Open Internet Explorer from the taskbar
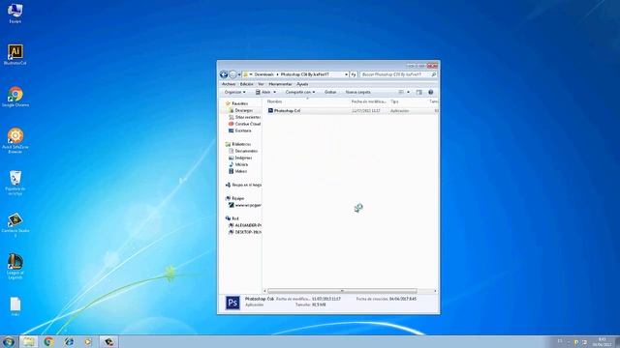 [x=69, y=341]
